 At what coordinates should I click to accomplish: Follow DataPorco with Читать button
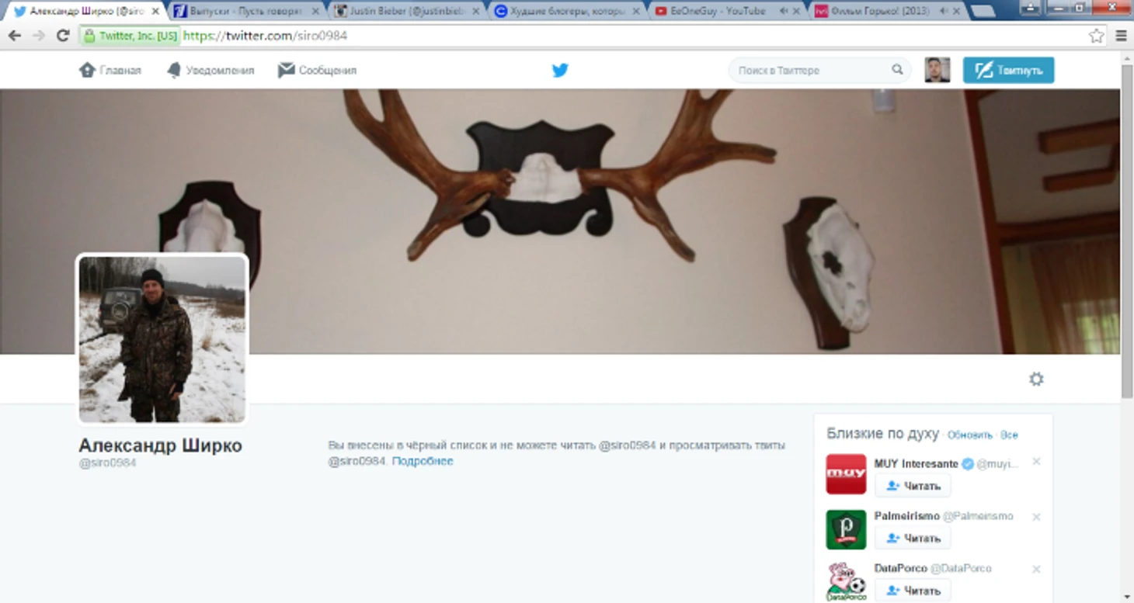(x=913, y=591)
